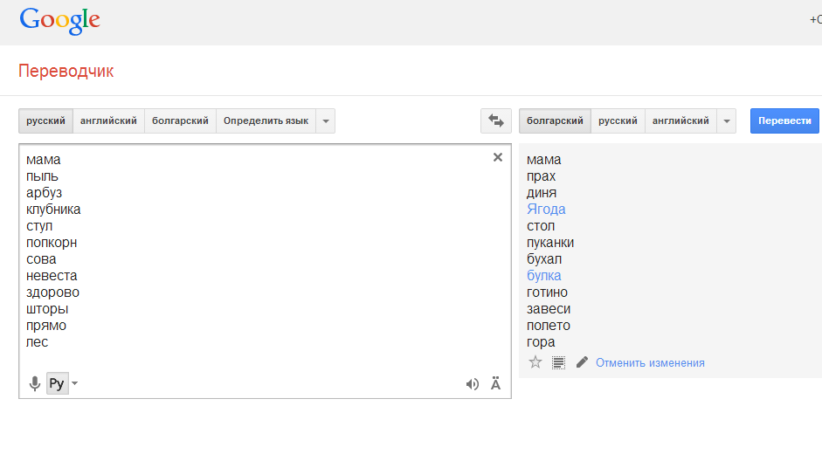The image size is (822, 461).
Task: Open input tools dropdown next to Ру
Action: [75, 383]
